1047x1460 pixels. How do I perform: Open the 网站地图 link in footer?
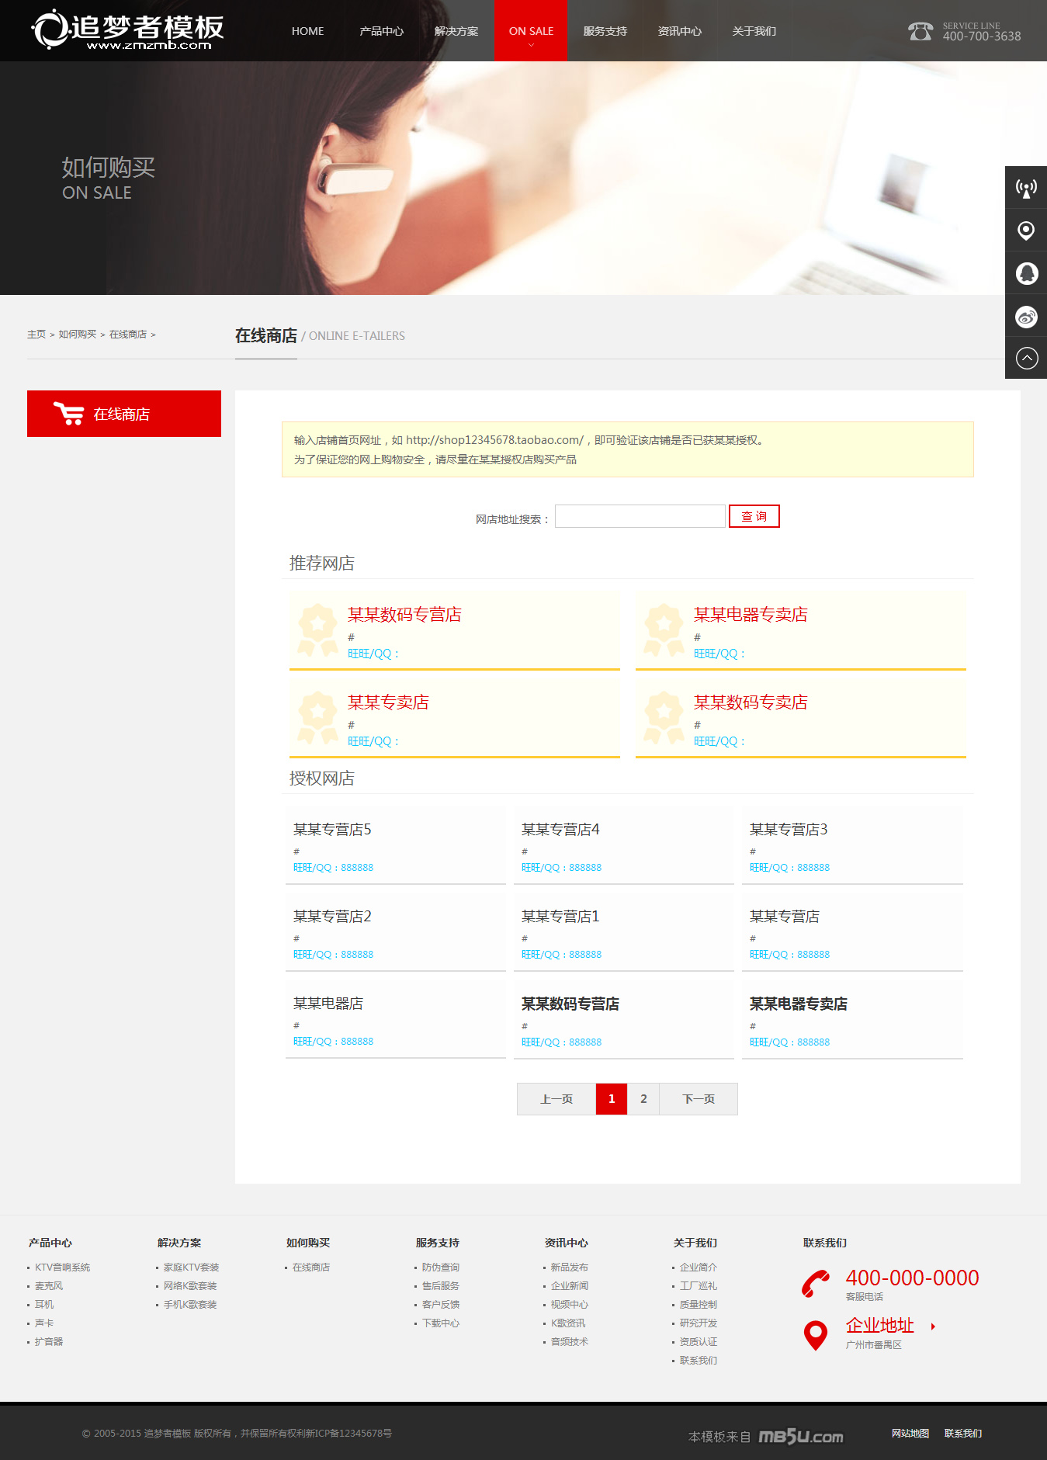point(910,1434)
